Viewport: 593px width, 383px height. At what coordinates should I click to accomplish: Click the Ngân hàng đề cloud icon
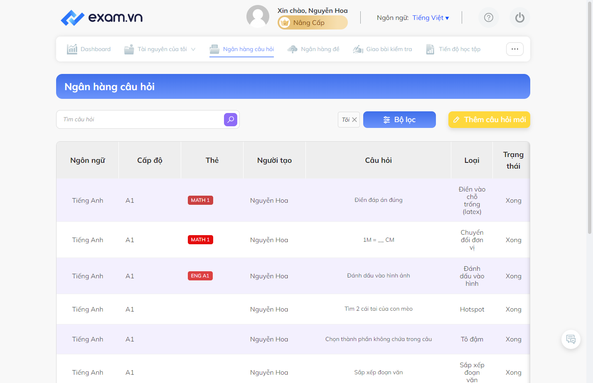pyautogui.click(x=293, y=49)
